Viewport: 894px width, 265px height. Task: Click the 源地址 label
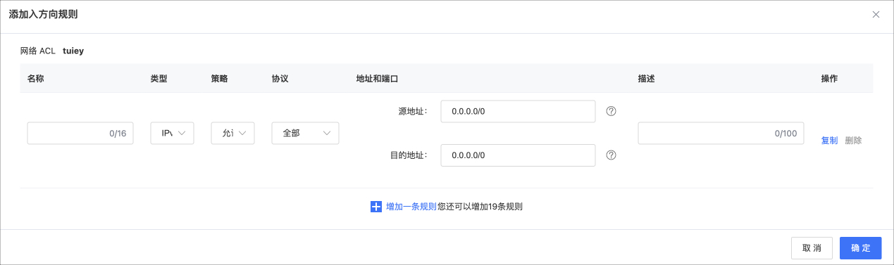pyautogui.click(x=413, y=111)
